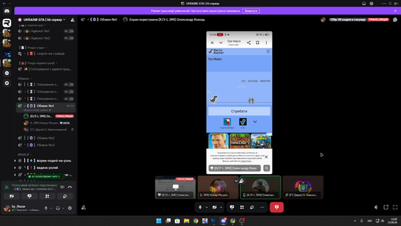Pop out the stream window icon
401x226 pixels.
[386, 207]
